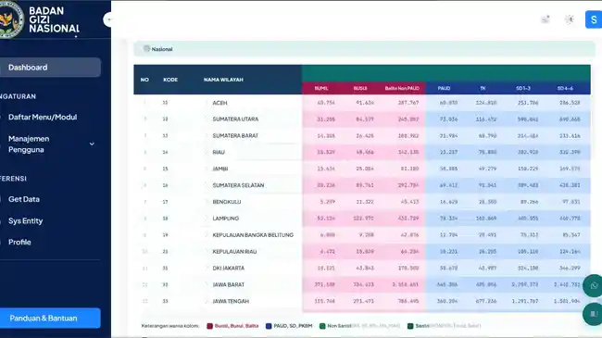
Task: Open Sys Entity sidebar item
Action: click(x=25, y=220)
